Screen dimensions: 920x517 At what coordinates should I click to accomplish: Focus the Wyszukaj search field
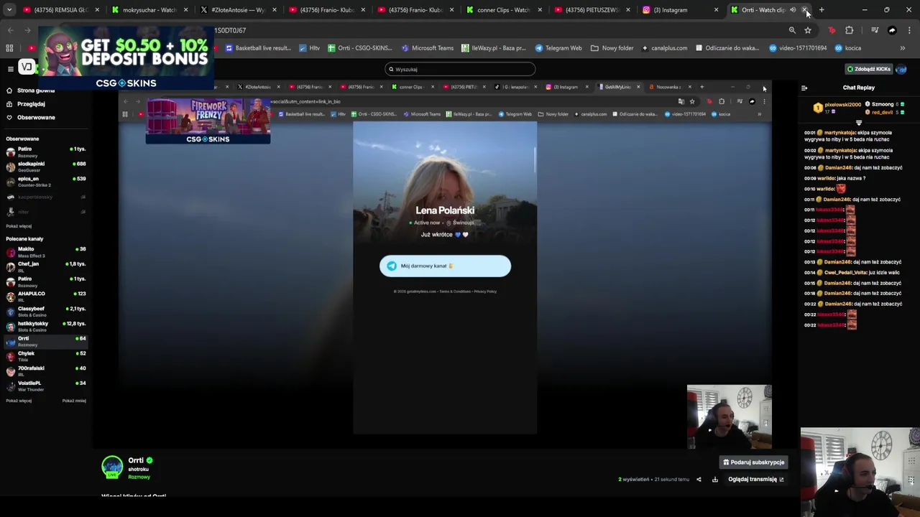[460, 69]
